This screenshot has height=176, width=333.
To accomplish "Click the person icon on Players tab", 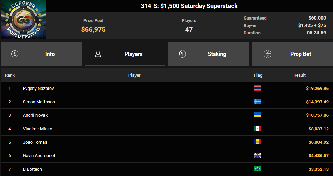I will [98, 54].
